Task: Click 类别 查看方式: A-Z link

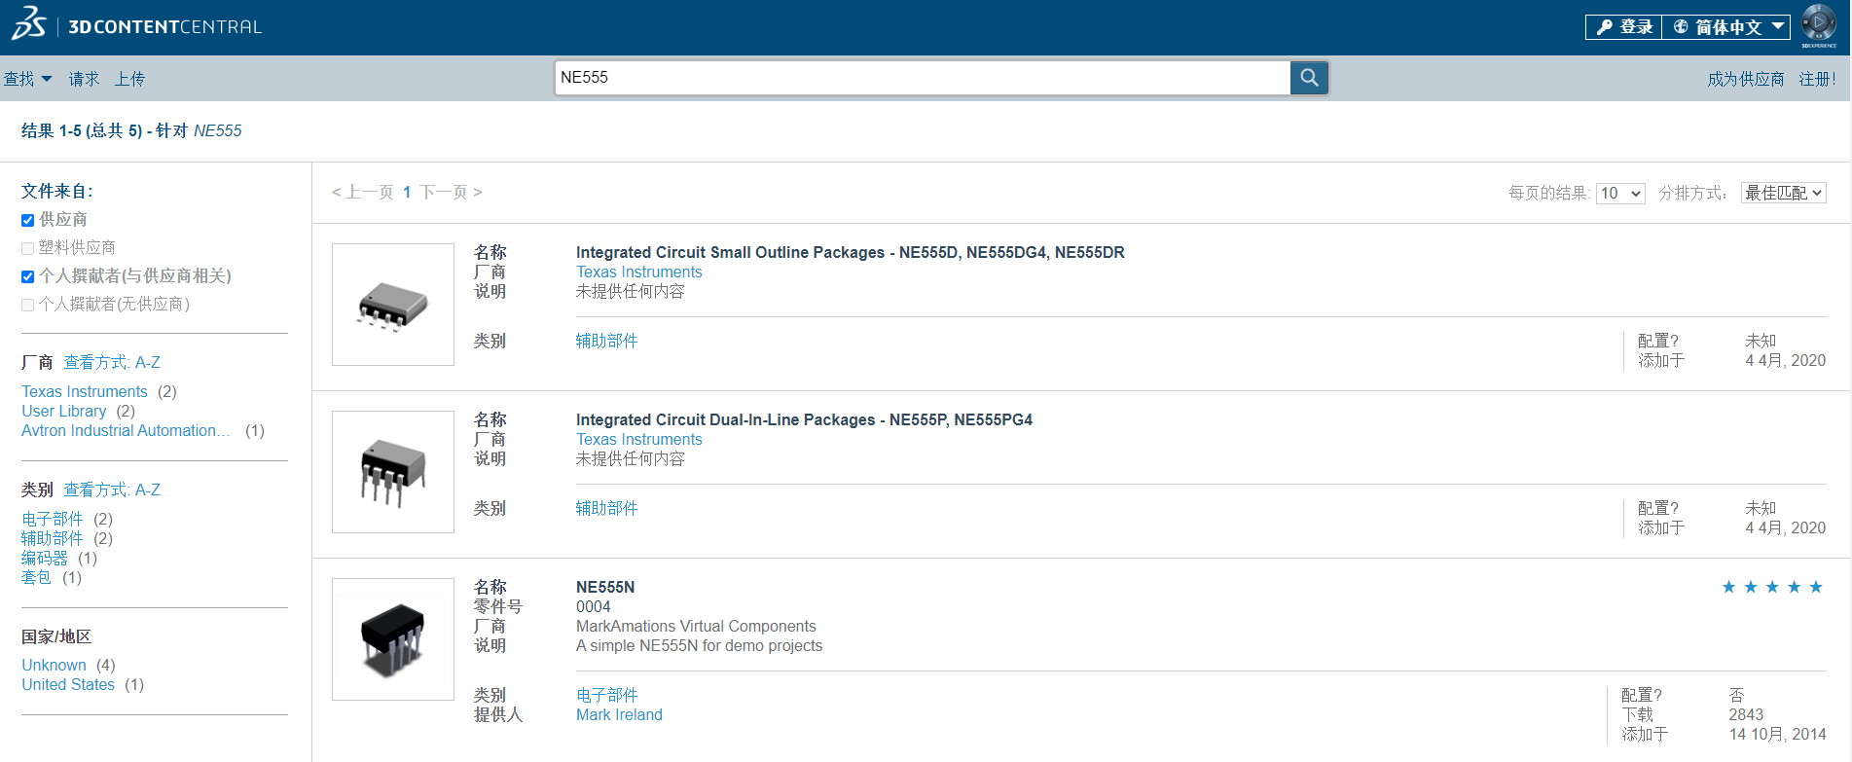Action: pos(112,490)
